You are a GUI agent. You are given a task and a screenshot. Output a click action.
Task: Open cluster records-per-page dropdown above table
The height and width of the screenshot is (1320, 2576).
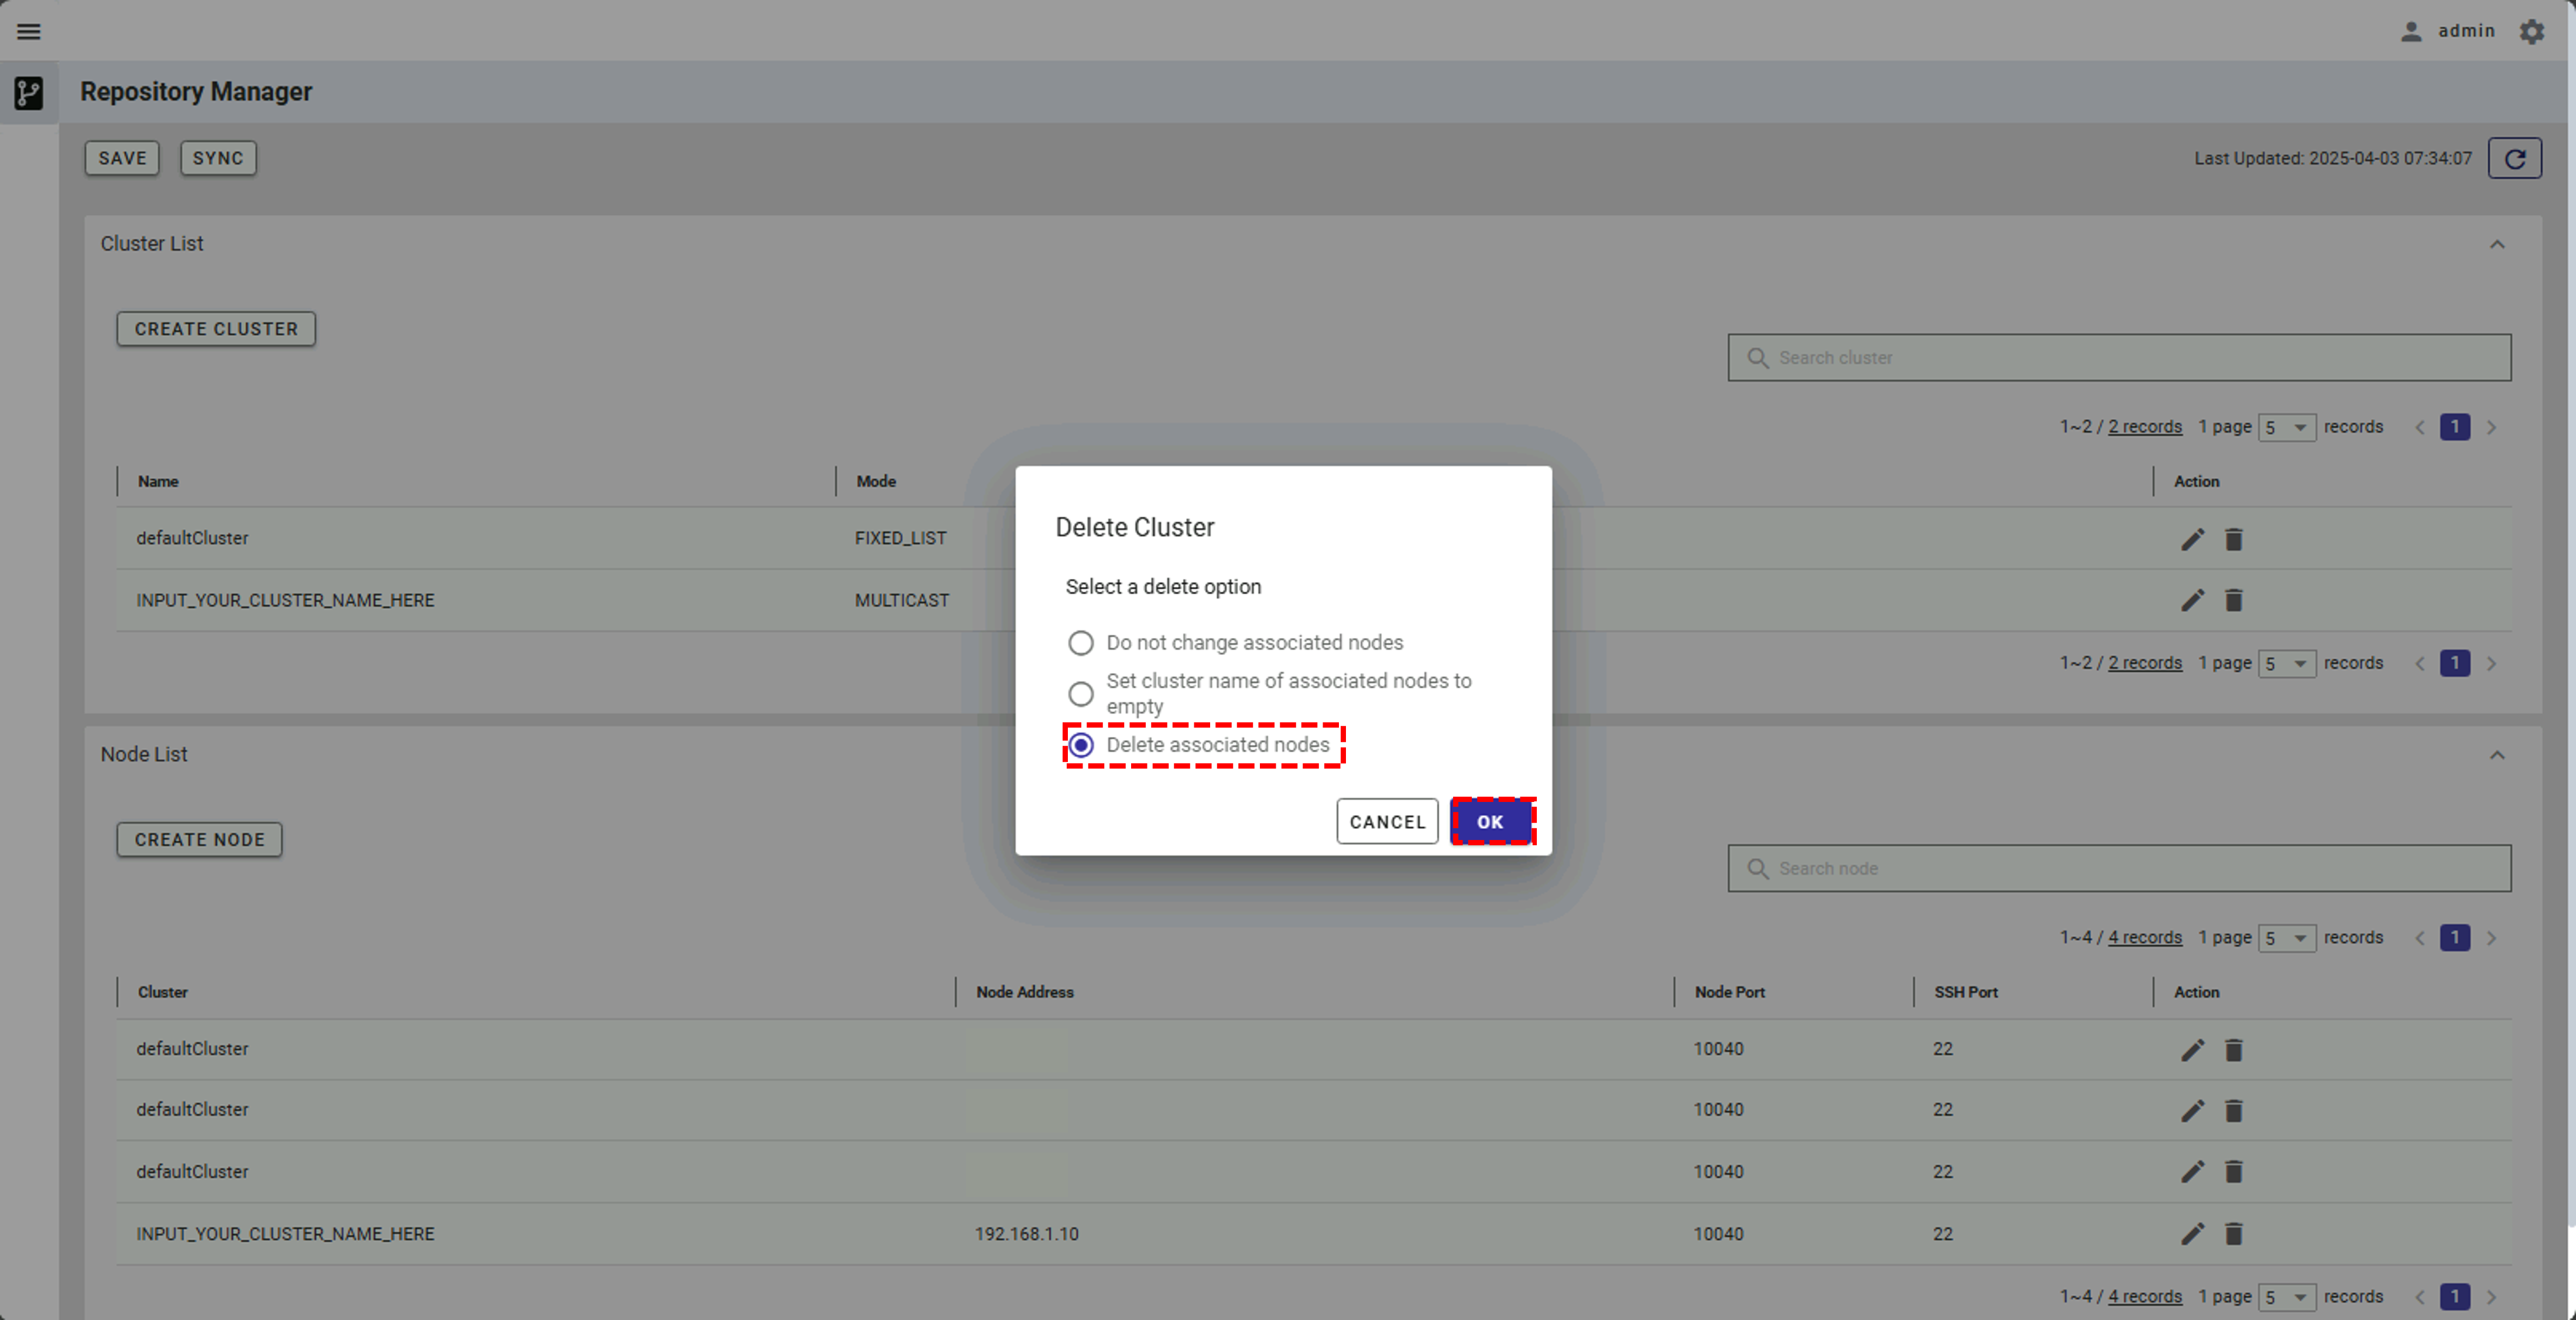[x=2286, y=427]
